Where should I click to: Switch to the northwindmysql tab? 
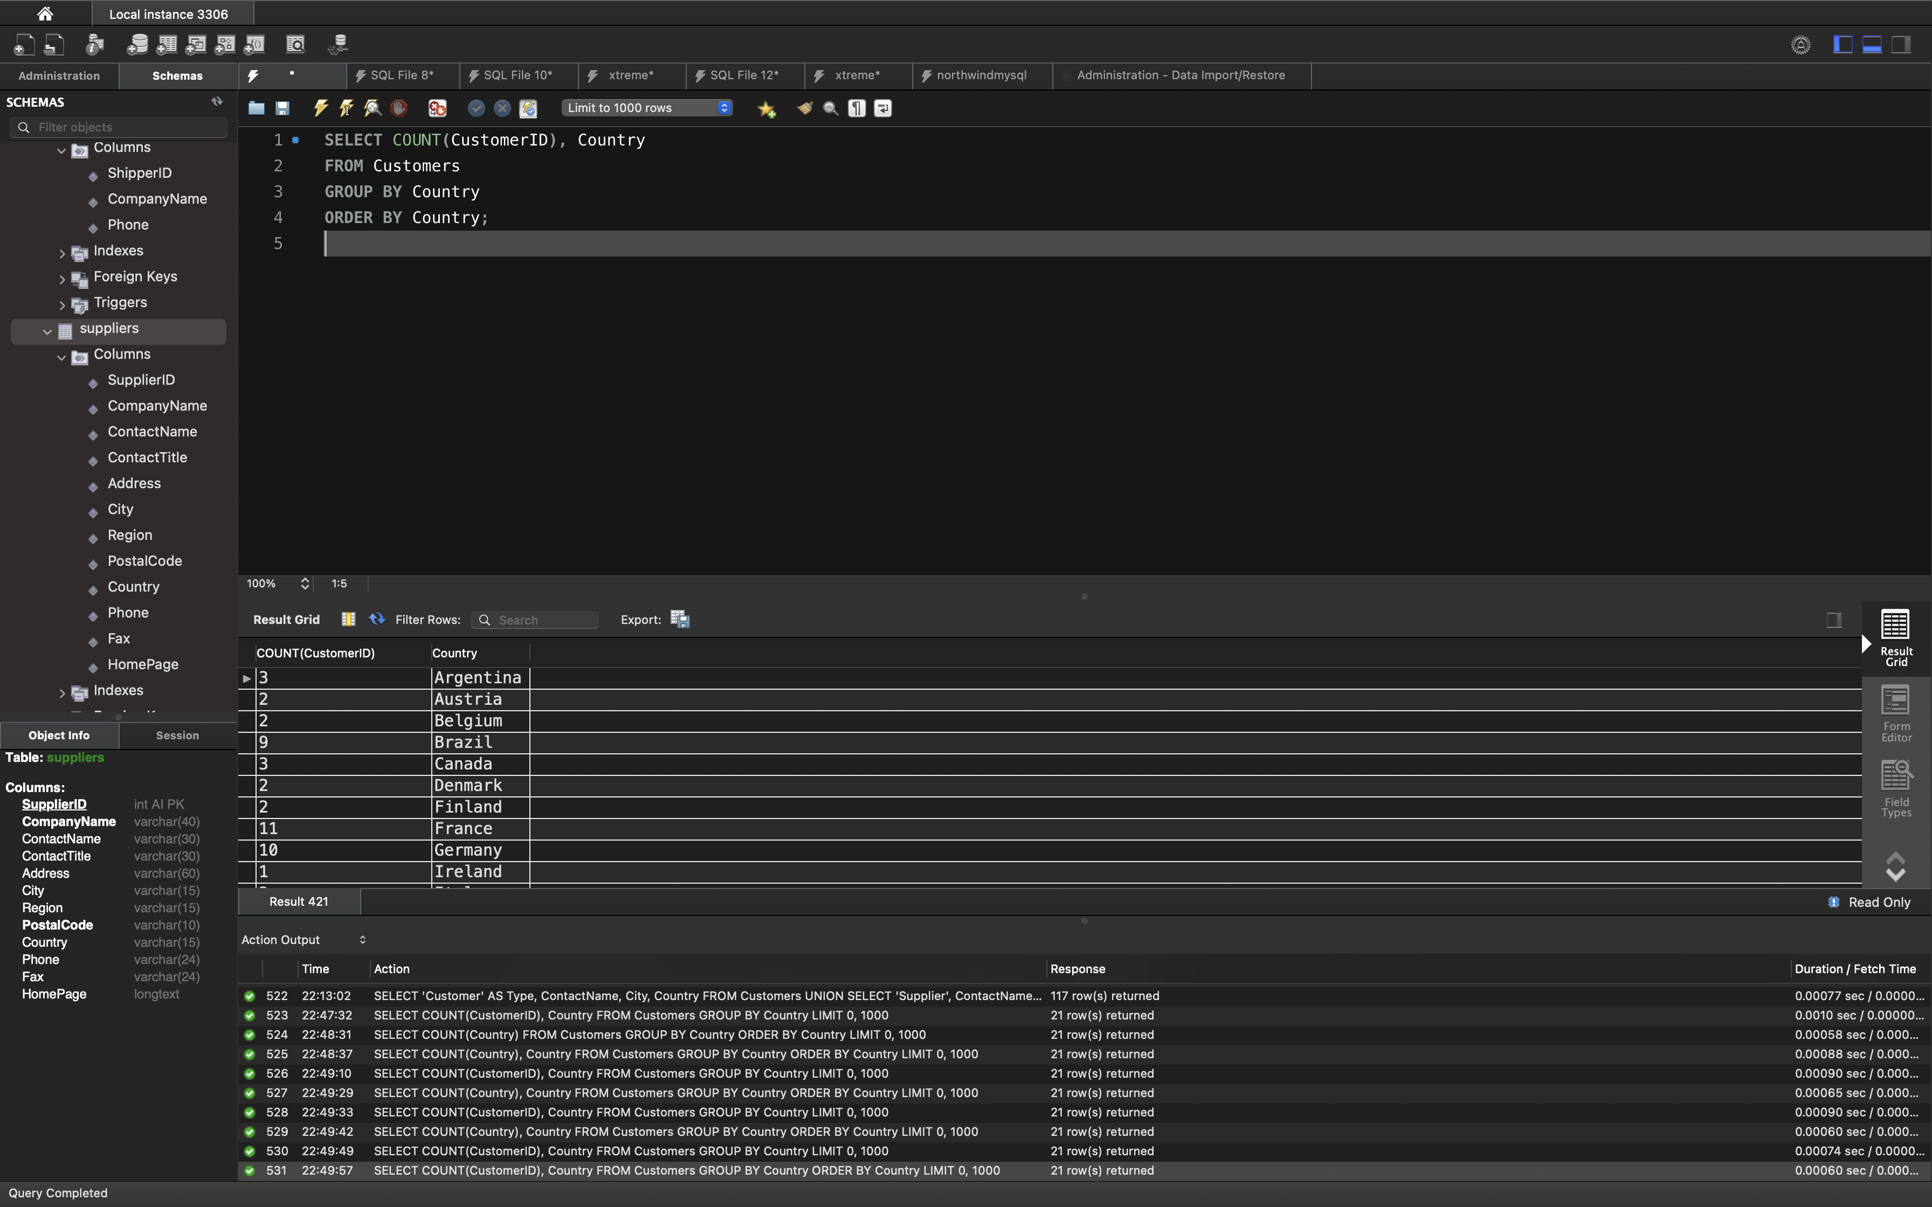point(981,75)
